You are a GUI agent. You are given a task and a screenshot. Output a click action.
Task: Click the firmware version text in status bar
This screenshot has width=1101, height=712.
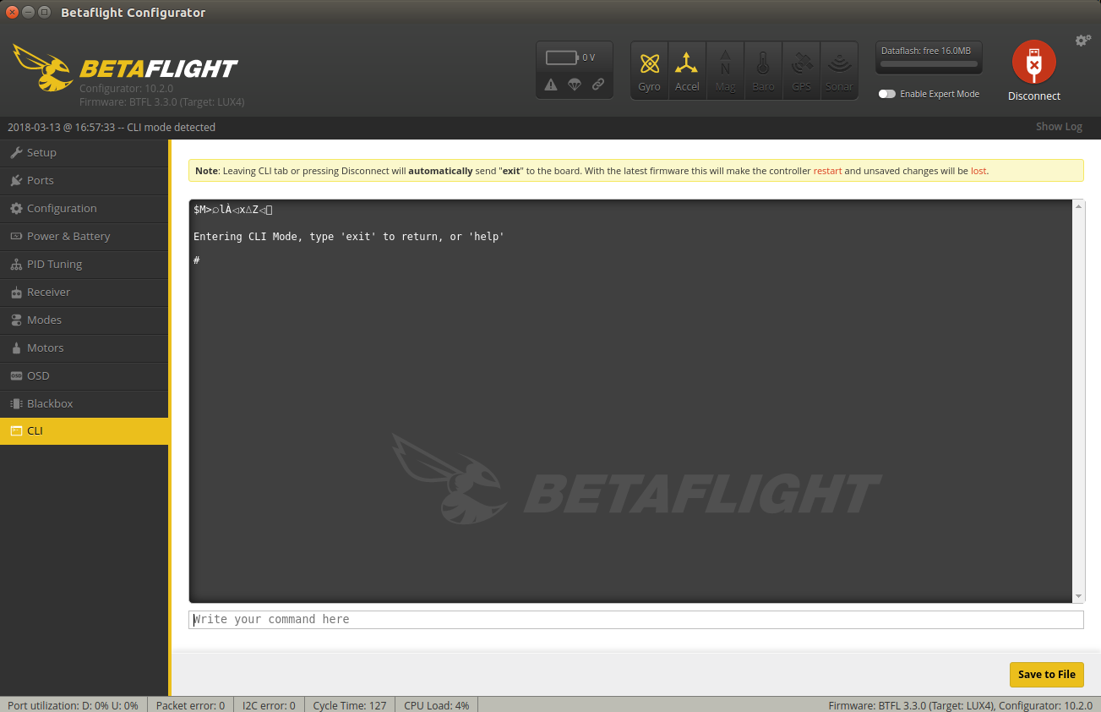pos(960,705)
